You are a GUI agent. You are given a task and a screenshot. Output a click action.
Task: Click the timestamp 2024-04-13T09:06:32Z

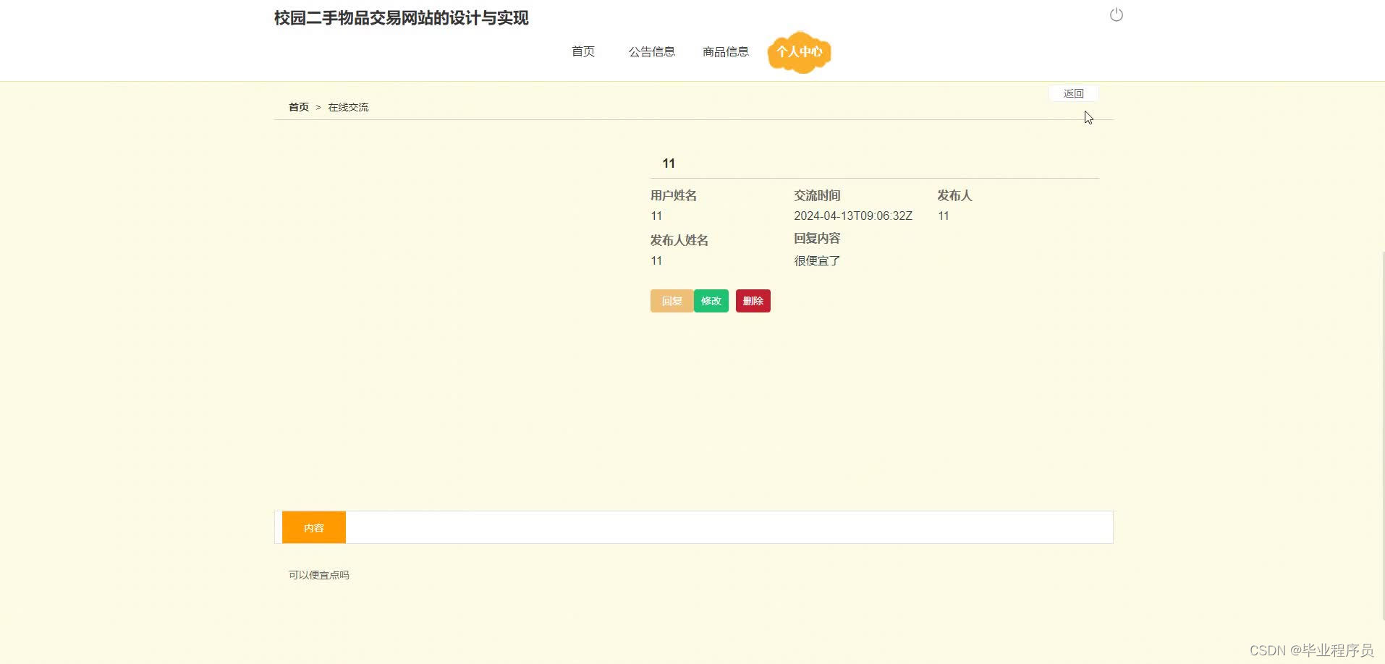point(853,216)
